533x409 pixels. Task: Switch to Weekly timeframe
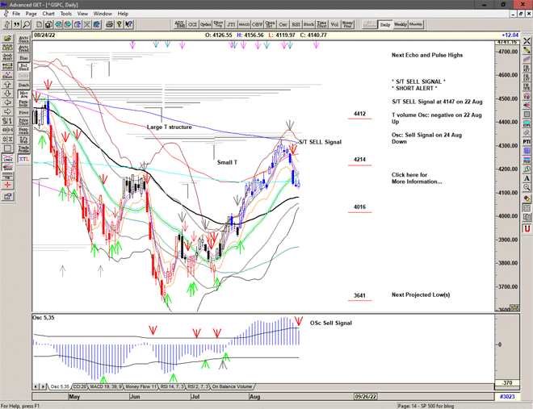point(401,24)
